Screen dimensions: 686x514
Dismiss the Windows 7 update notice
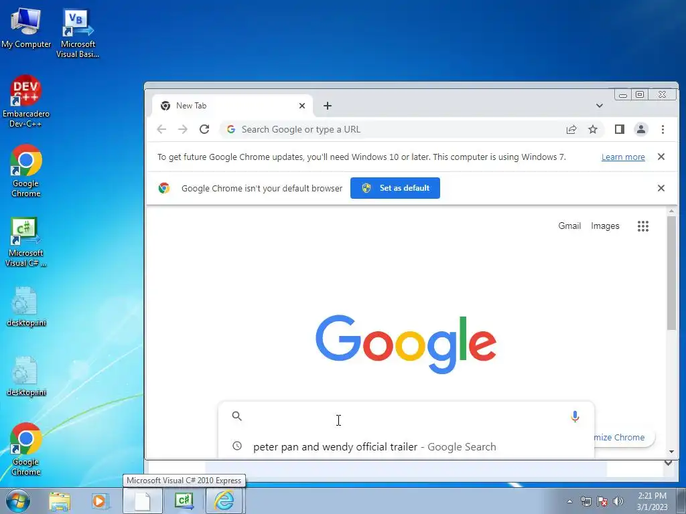click(661, 157)
